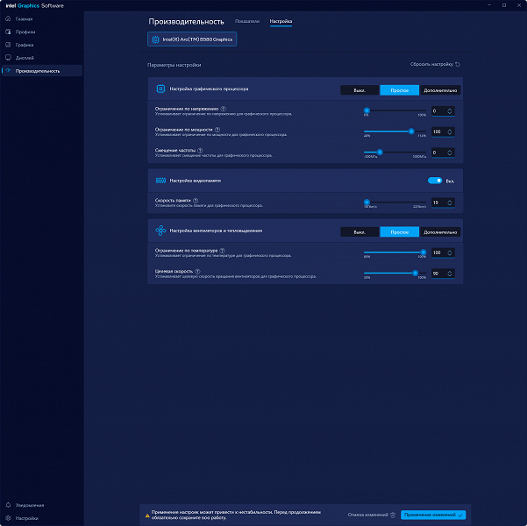Set fan tuning mode to Дополнительно

tap(440, 232)
